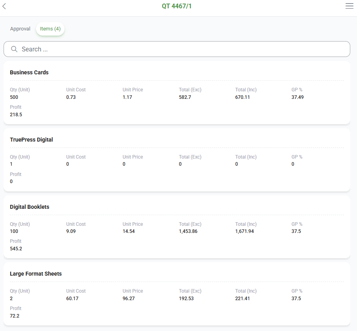This screenshot has height=331, width=357.
Task: Select the Items (4) tab
Action: pyautogui.click(x=50, y=29)
